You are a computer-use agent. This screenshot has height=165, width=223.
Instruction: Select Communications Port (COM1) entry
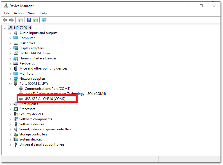point(48,89)
